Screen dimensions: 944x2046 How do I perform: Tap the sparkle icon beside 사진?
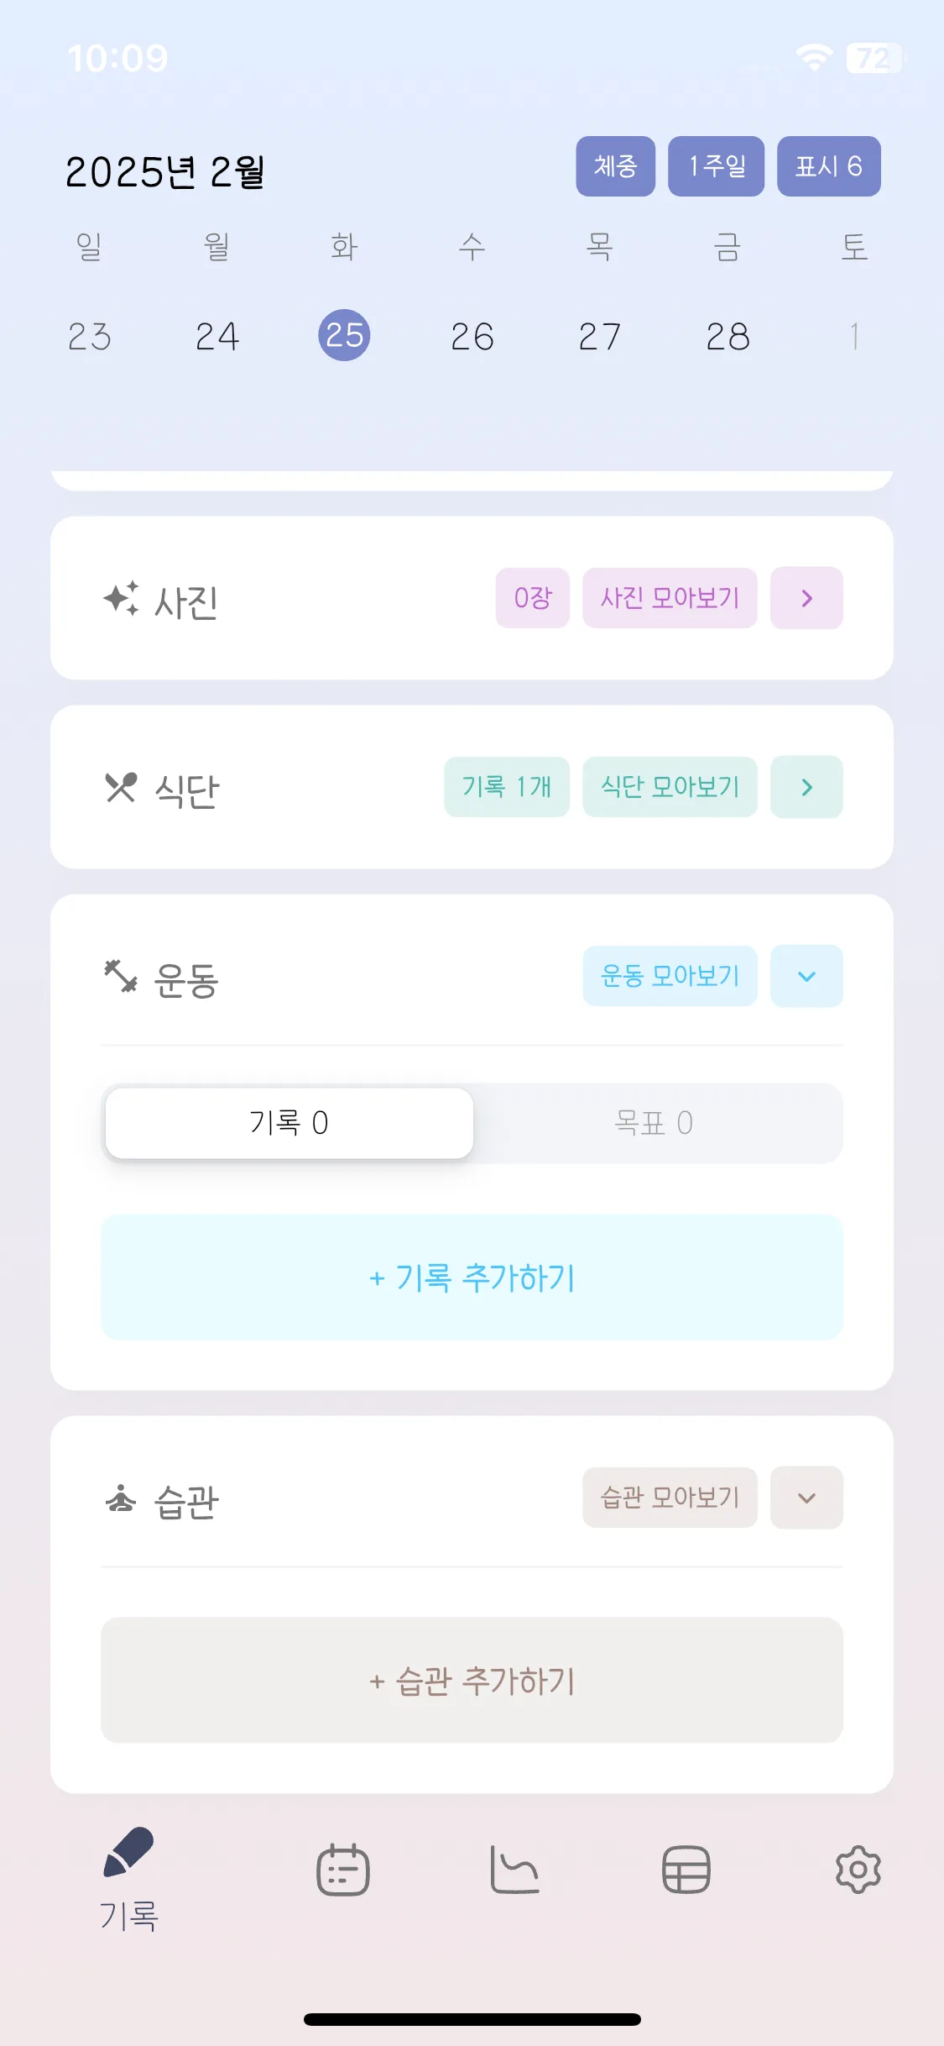(122, 599)
